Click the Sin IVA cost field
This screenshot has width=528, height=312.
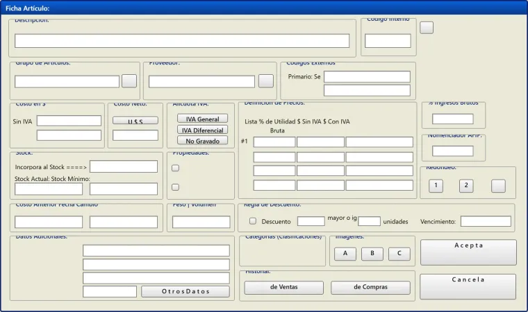coord(69,121)
